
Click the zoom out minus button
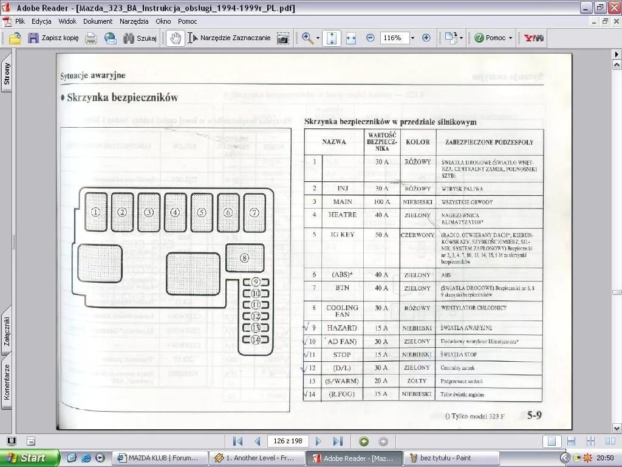click(370, 38)
